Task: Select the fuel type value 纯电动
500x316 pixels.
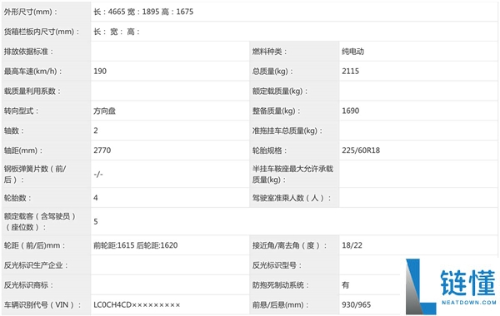Action: (x=352, y=52)
